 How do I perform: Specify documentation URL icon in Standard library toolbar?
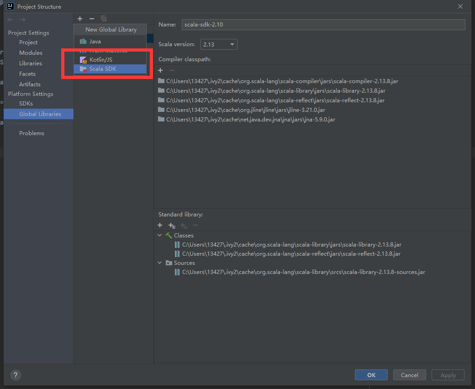click(x=172, y=226)
